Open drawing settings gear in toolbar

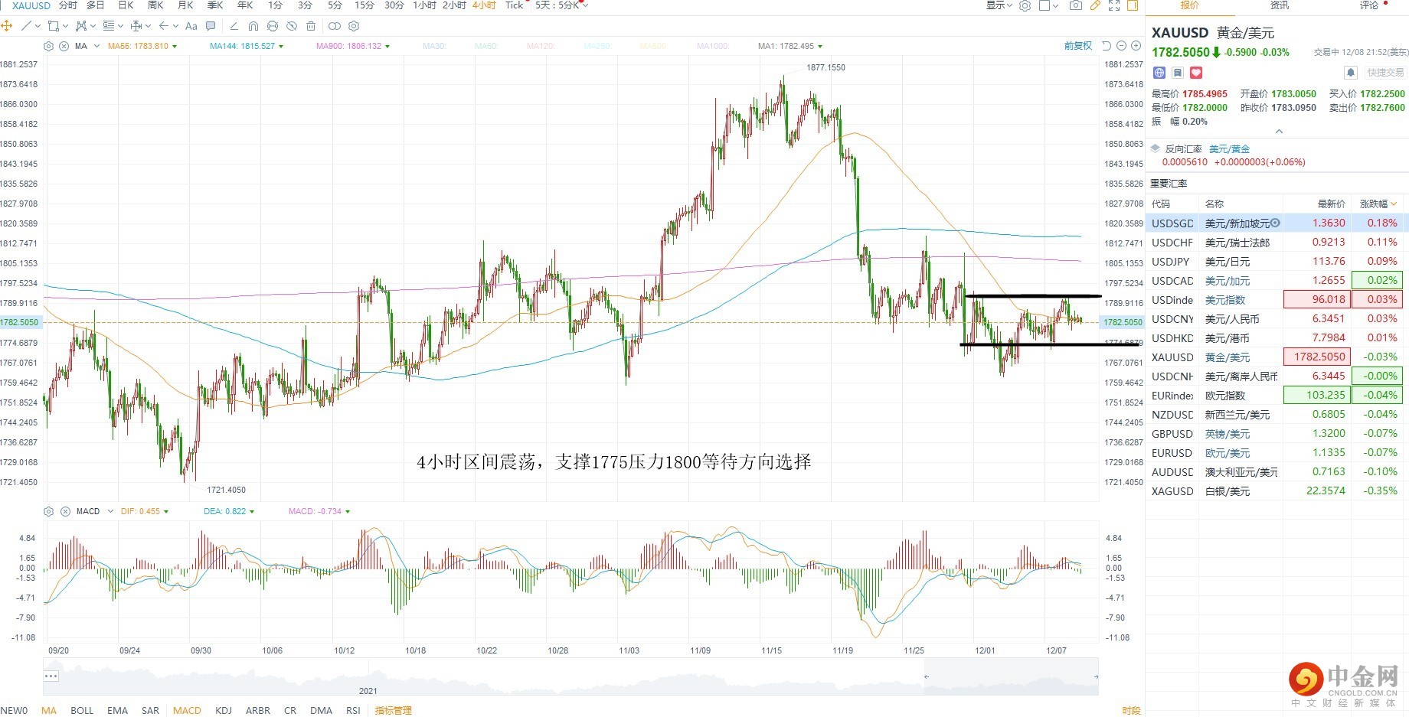pos(354,26)
